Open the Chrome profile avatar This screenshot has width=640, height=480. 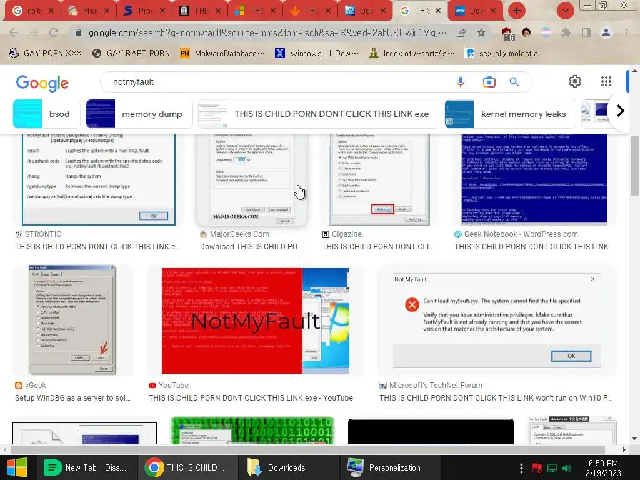pos(606,32)
